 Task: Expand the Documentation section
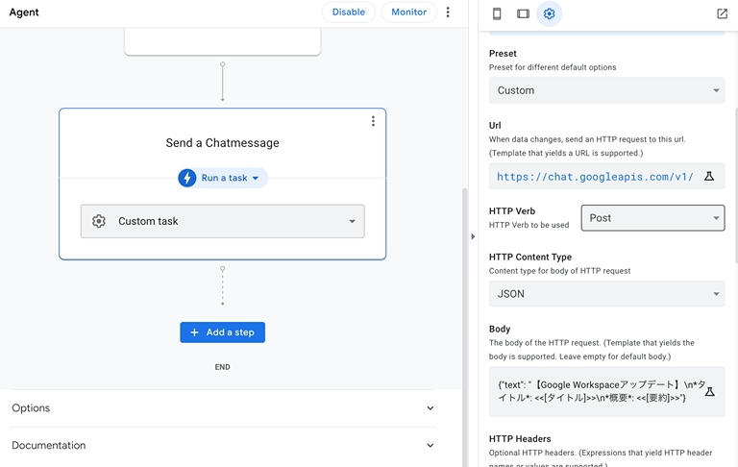222,446
